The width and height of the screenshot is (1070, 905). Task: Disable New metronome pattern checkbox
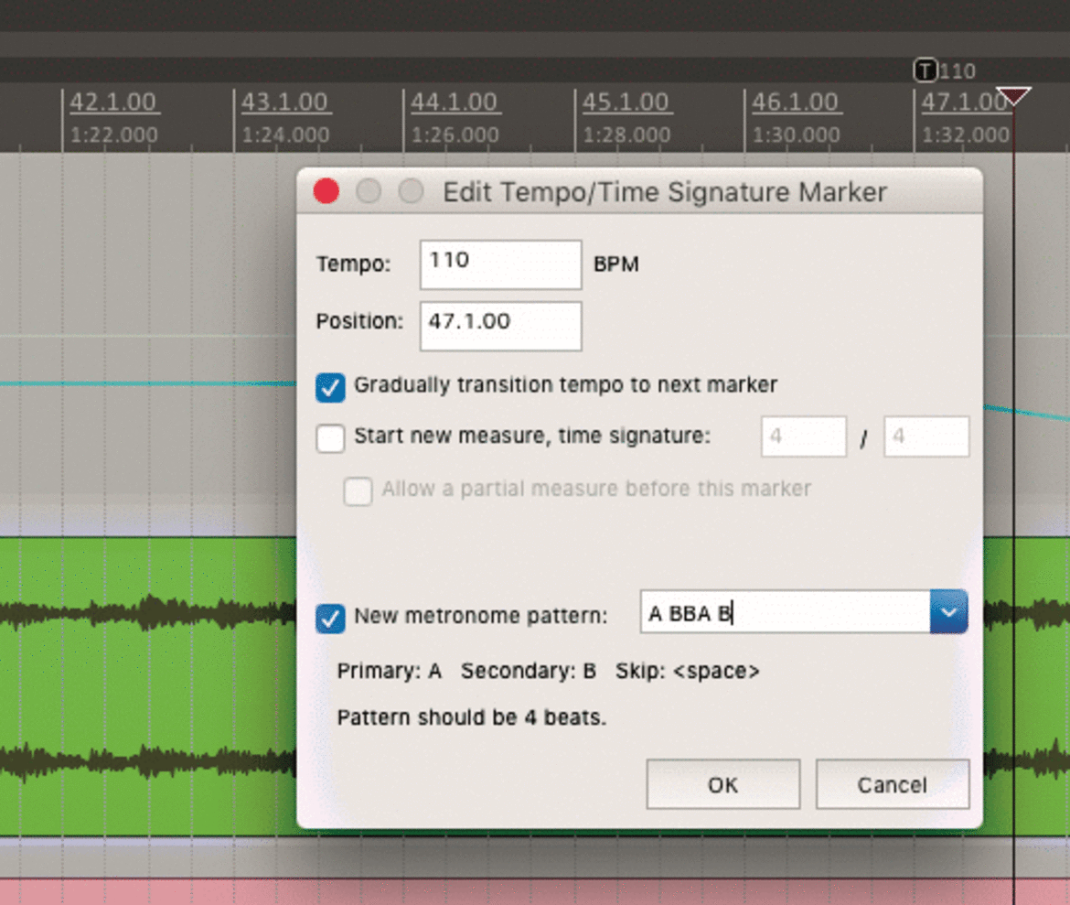tap(330, 619)
